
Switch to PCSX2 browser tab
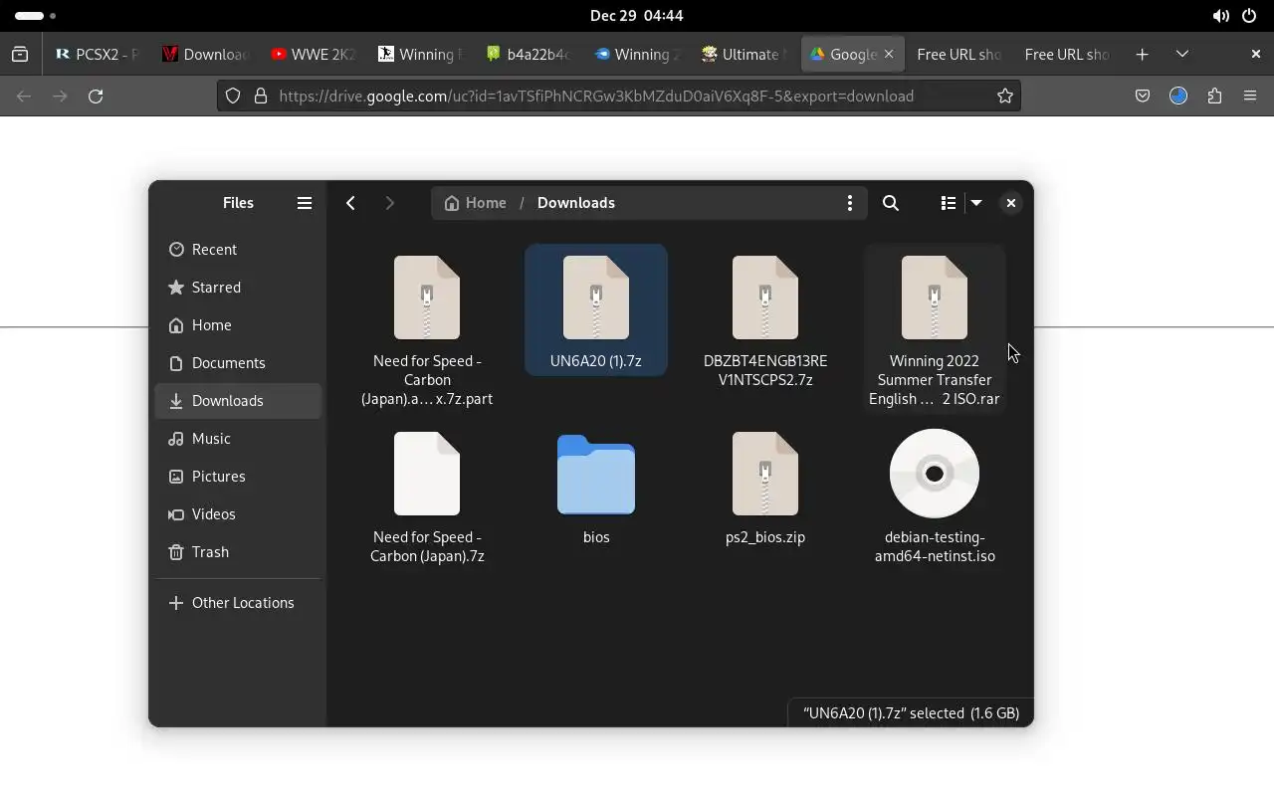point(98,55)
